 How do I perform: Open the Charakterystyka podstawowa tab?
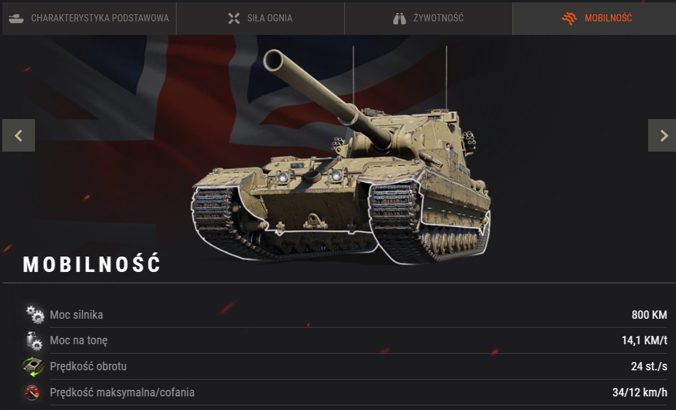[89, 18]
